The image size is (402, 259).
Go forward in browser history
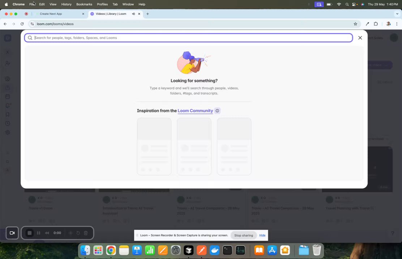pos(14,24)
